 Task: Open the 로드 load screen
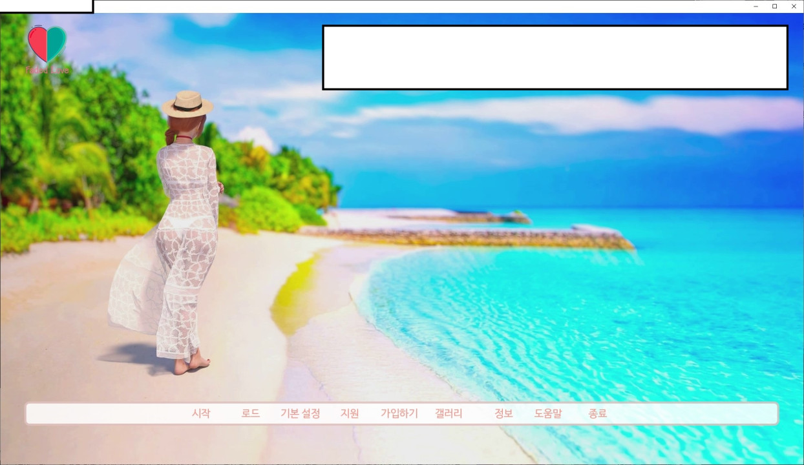point(250,414)
